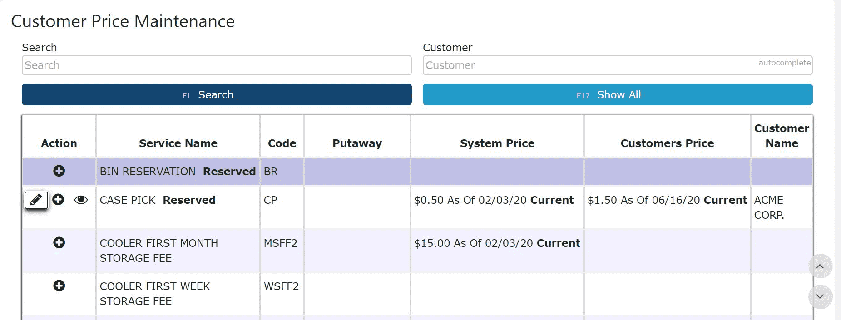Image resolution: width=841 pixels, height=320 pixels.
Task: Click the Code column header
Action: [282, 143]
